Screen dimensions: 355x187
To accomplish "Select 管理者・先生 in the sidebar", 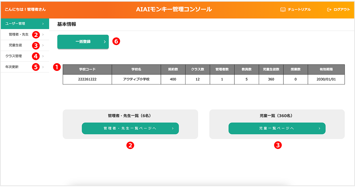I will tap(19, 35).
